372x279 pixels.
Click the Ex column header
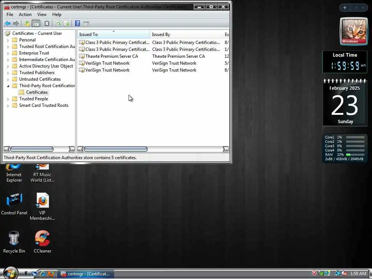point(227,35)
